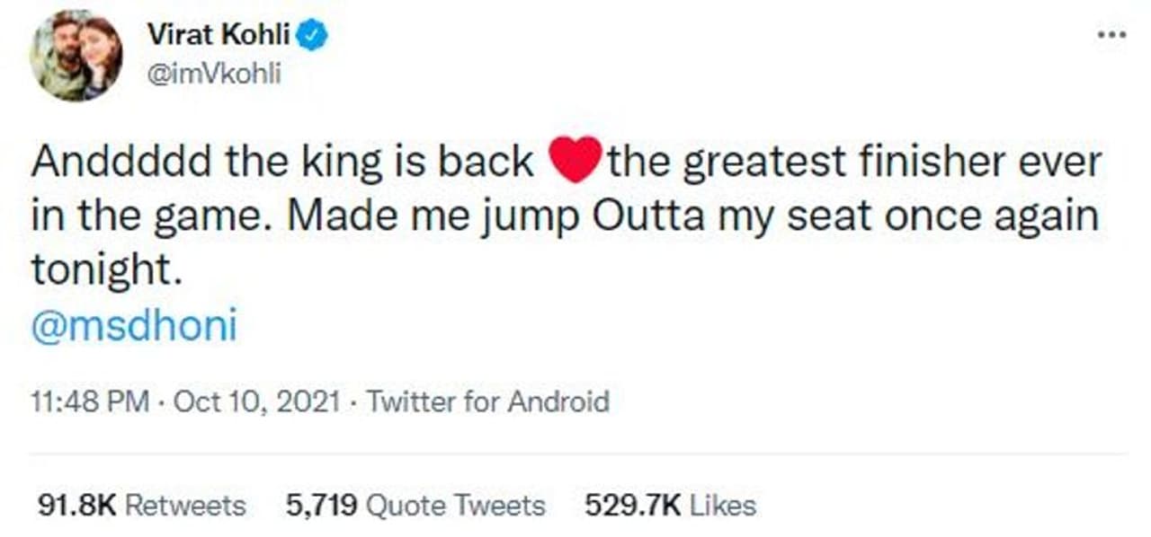Click the 5,719 quote count number
Image resolution: width=1151 pixels, height=537 pixels.
(x=323, y=506)
